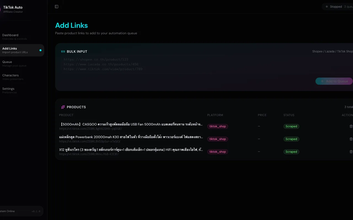Click the PLATFORM column header

tap(215, 115)
